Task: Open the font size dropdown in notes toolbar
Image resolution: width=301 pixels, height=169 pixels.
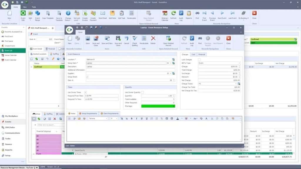Action: click(x=116, y=119)
